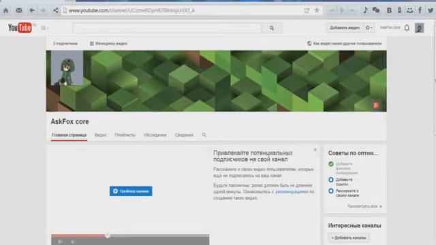Click the Трейлер канала button

coord(131,191)
